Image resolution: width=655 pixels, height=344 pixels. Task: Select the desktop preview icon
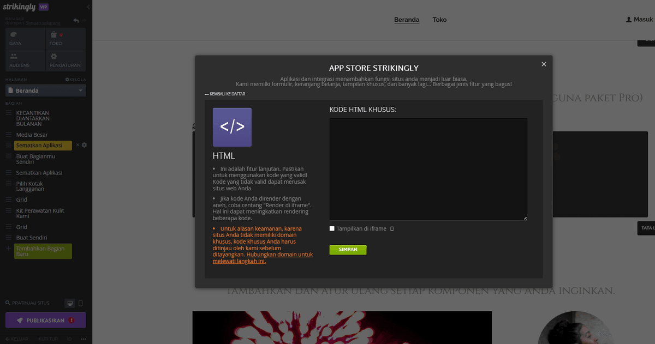pyautogui.click(x=69, y=303)
